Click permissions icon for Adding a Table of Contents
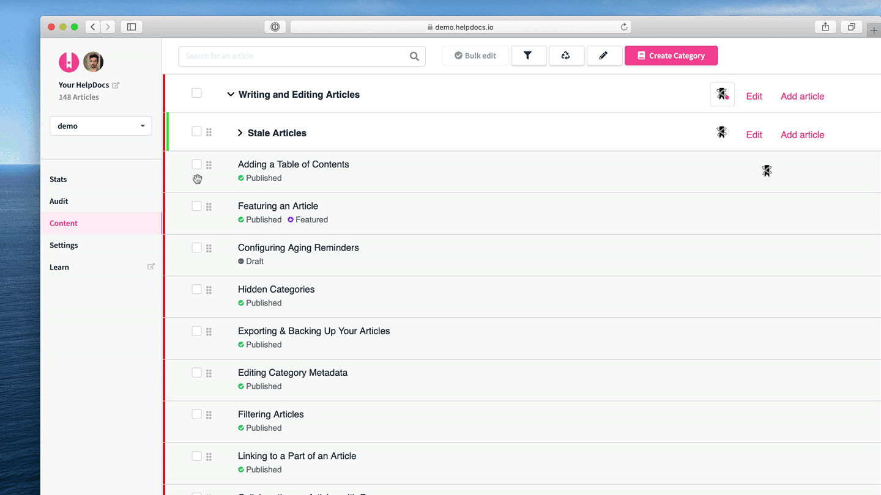The width and height of the screenshot is (881, 495). click(767, 171)
